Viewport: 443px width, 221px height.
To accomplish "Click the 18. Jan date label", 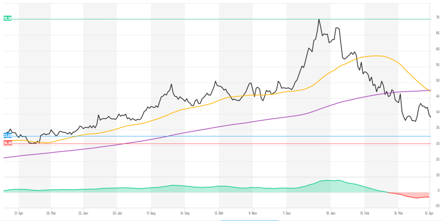I will [x=330, y=213].
